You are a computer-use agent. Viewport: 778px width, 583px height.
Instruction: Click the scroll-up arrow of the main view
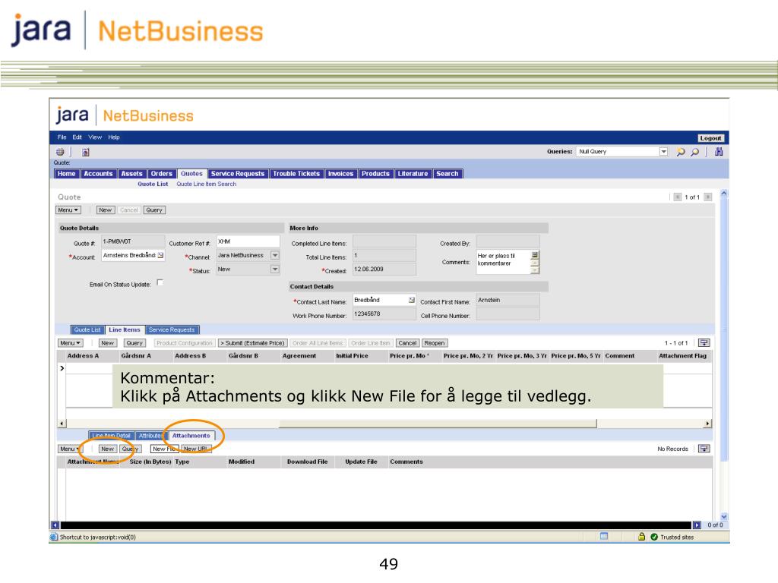click(724, 194)
